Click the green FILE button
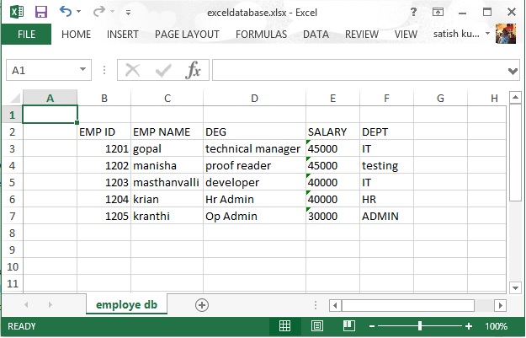 pyautogui.click(x=26, y=35)
